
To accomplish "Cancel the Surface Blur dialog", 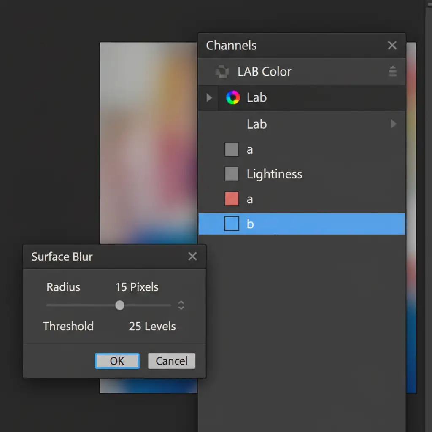I will [x=171, y=361].
